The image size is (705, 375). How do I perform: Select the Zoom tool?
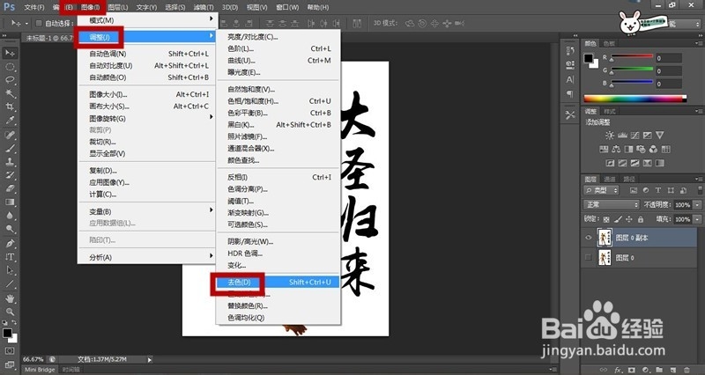[x=10, y=312]
